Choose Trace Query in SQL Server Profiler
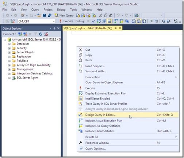 pos(128,104)
